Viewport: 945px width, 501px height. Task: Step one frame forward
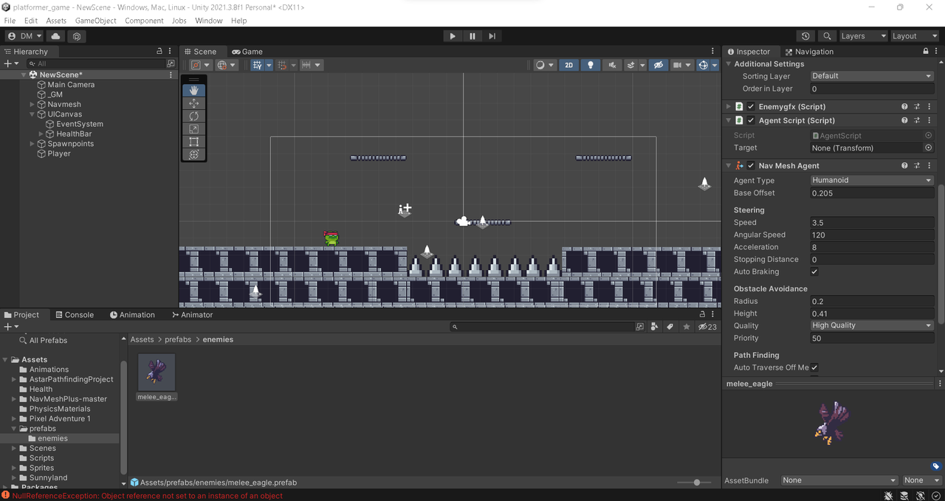[x=492, y=36]
